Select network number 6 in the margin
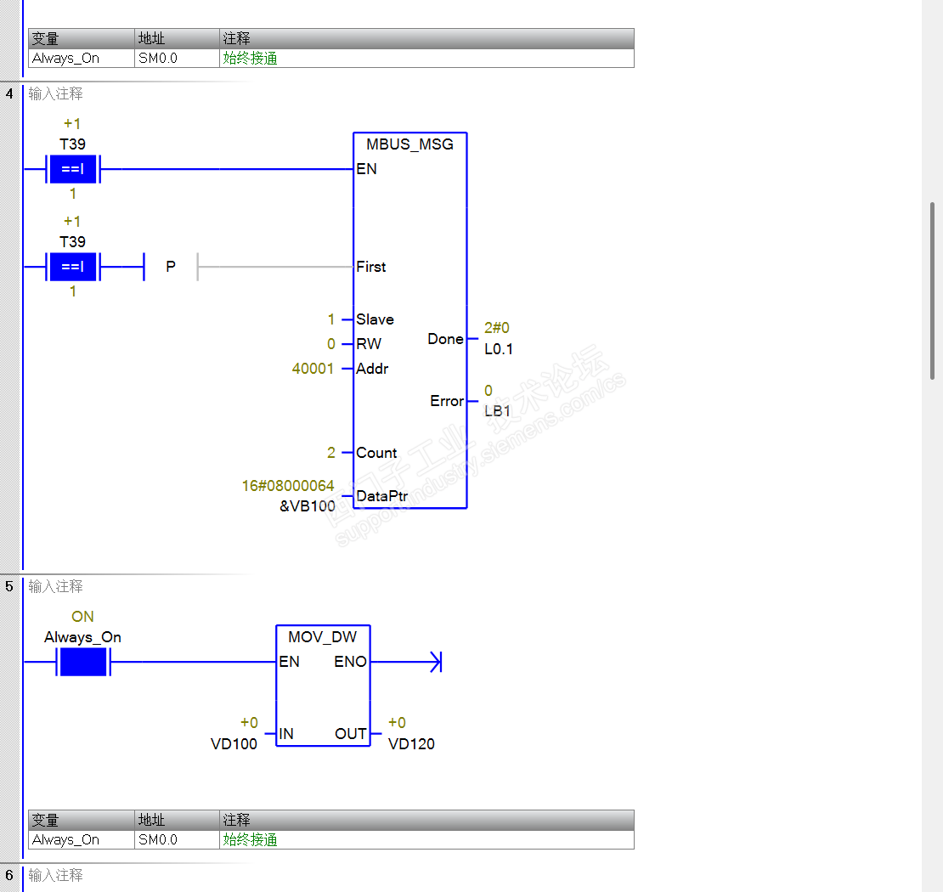The height and width of the screenshot is (892, 943). click(9, 875)
